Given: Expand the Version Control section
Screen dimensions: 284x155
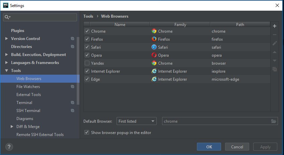Looking at the screenshot, I should pos(6,38).
